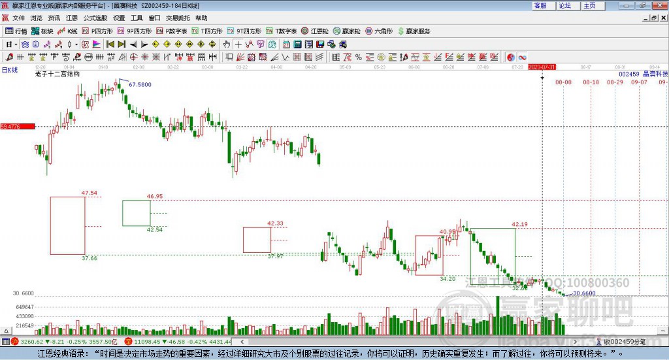The image size is (669, 360).
Task: Click the 深 Shenzhen index status icon
Action: 129,341
